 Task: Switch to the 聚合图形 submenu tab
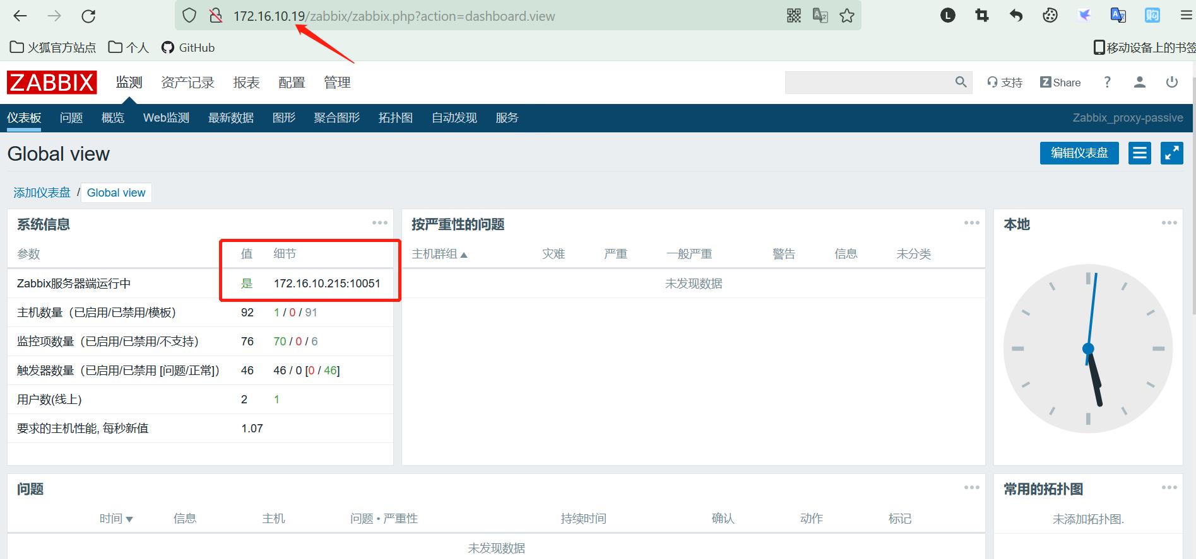[x=337, y=118]
